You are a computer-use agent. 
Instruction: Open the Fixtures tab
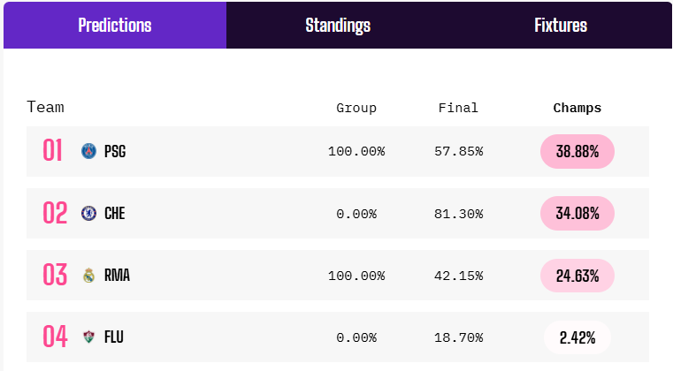561,25
